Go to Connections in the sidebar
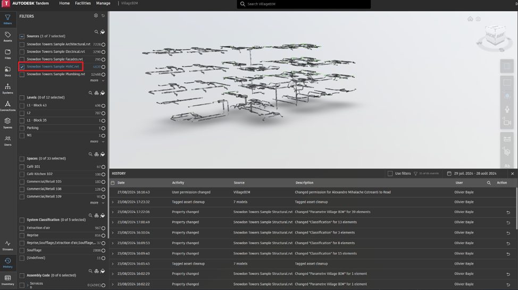The image size is (518, 290). click(x=7, y=106)
